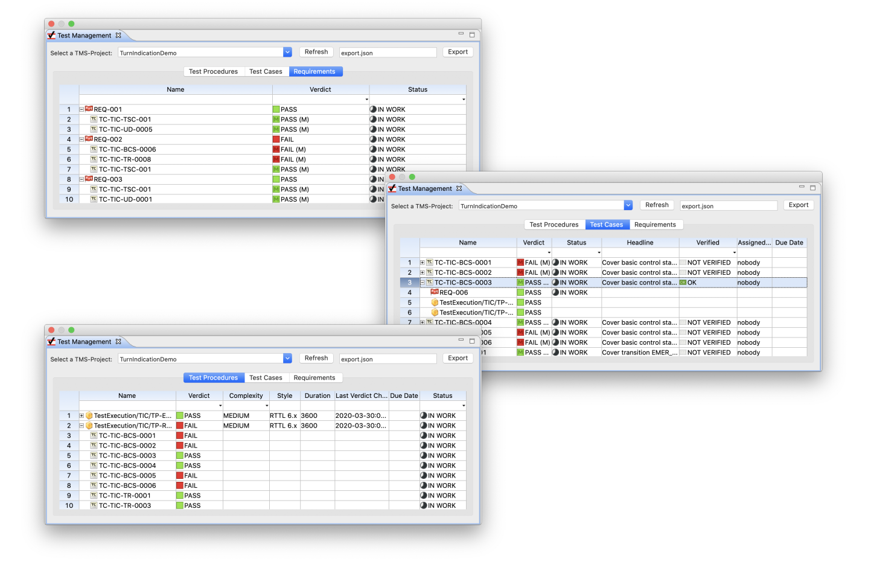874x570 pixels.
Task: Click the green PASS verdict square of REQ-001
Action: tap(276, 109)
